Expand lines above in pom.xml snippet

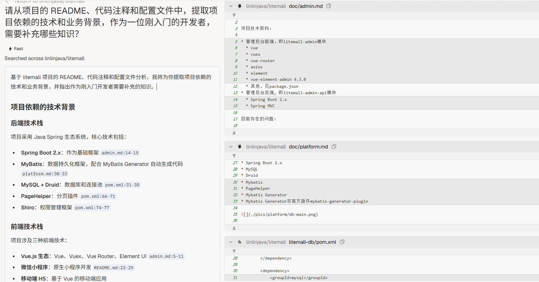tap(234, 251)
